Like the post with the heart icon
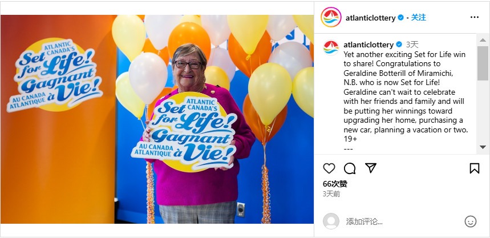The image size is (490, 238). (x=329, y=168)
